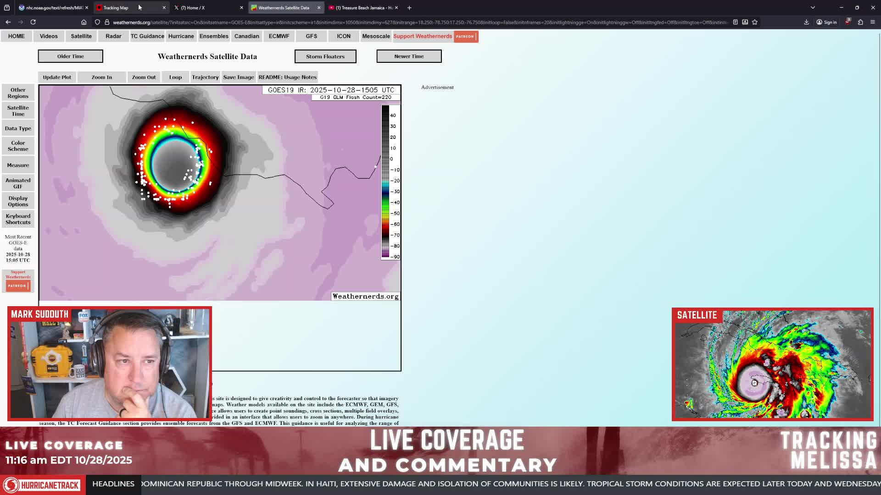Open the Data Type selector
This screenshot has width=881, height=495.
pos(18,128)
